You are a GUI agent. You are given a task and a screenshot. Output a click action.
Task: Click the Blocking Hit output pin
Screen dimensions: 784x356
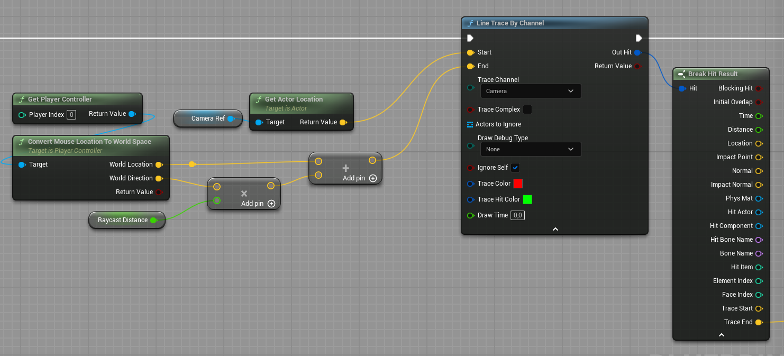(x=759, y=88)
